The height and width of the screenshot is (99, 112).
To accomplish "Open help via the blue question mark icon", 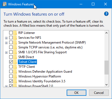I will pos(106,14).
